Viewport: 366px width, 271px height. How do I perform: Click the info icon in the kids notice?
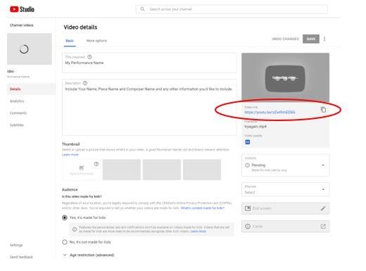click(x=75, y=229)
